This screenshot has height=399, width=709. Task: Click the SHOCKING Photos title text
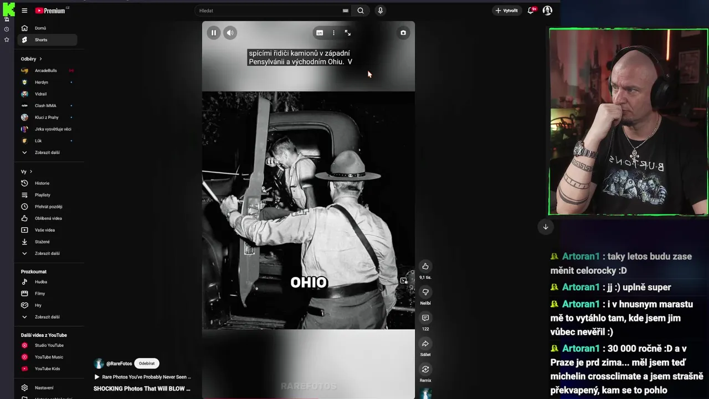pos(142,388)
